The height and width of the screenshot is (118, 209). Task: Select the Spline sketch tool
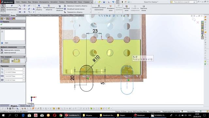click(29, 6)
